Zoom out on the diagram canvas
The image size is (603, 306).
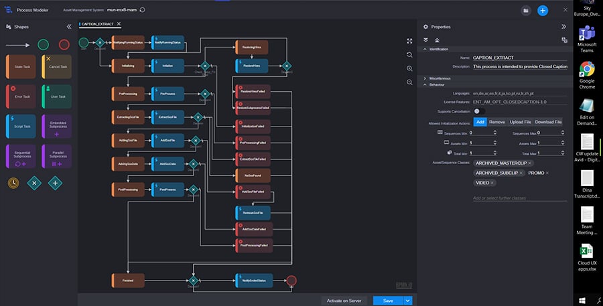409,82
